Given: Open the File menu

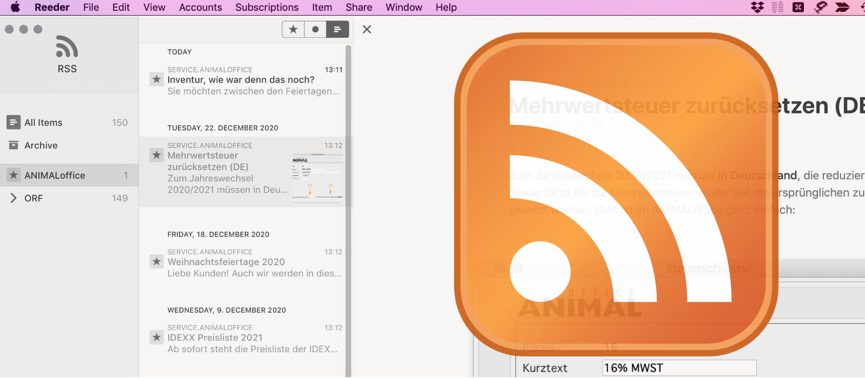Looking at the screenshot, I should pyautogui.click(x=91, y=8).
